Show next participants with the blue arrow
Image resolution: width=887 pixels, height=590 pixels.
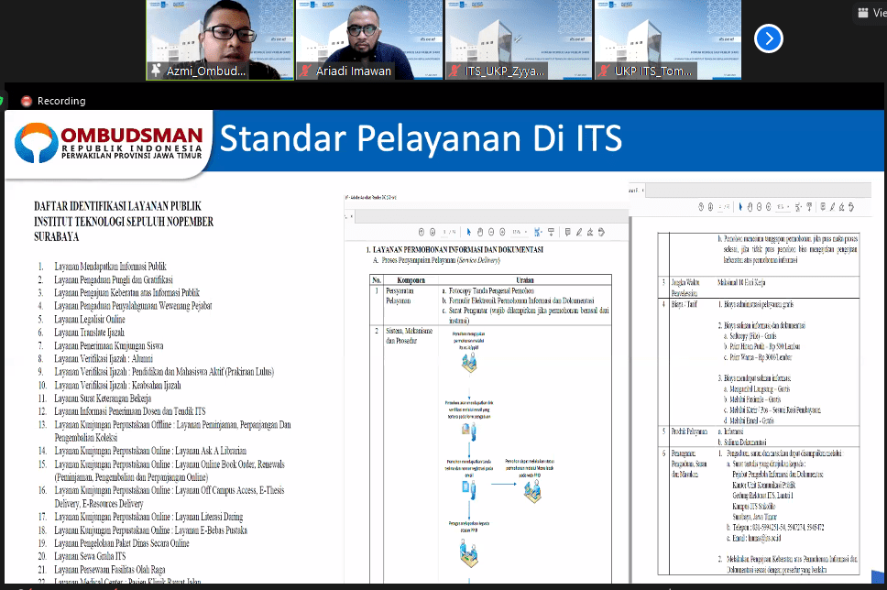point(769,38)
